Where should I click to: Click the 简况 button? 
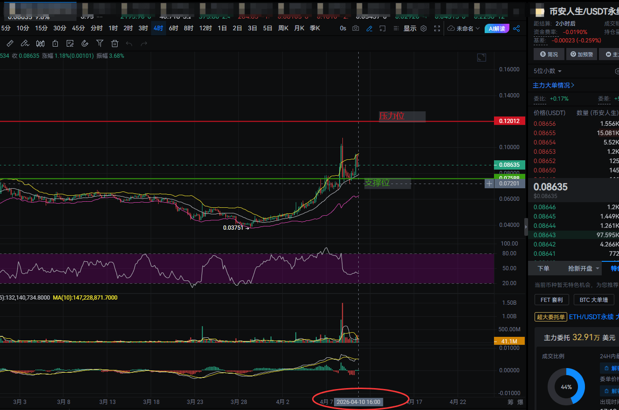click(x=549, y=54)
